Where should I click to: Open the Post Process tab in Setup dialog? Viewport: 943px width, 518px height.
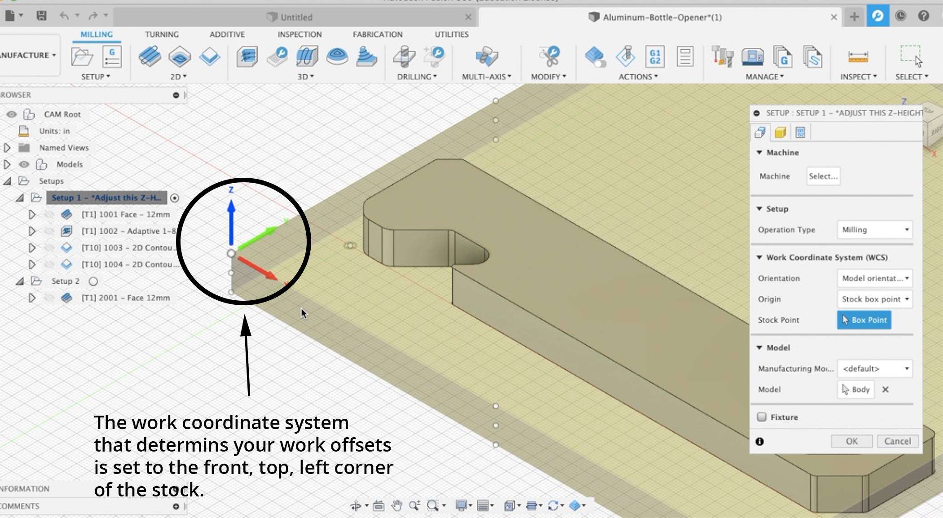pos(800,132)
